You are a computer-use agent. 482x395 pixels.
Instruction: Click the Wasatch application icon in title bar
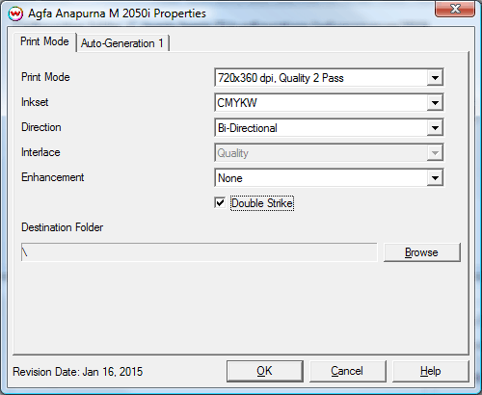(x=15, y=13)
